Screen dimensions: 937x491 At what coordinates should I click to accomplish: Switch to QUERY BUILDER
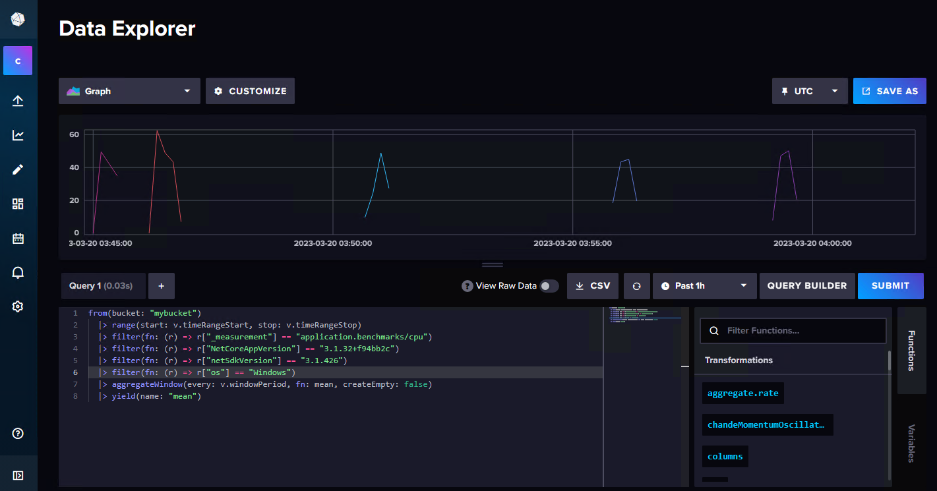pyautogui.click(x=807, y=286)
